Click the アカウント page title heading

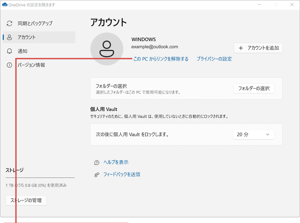[x=109, y=22]
